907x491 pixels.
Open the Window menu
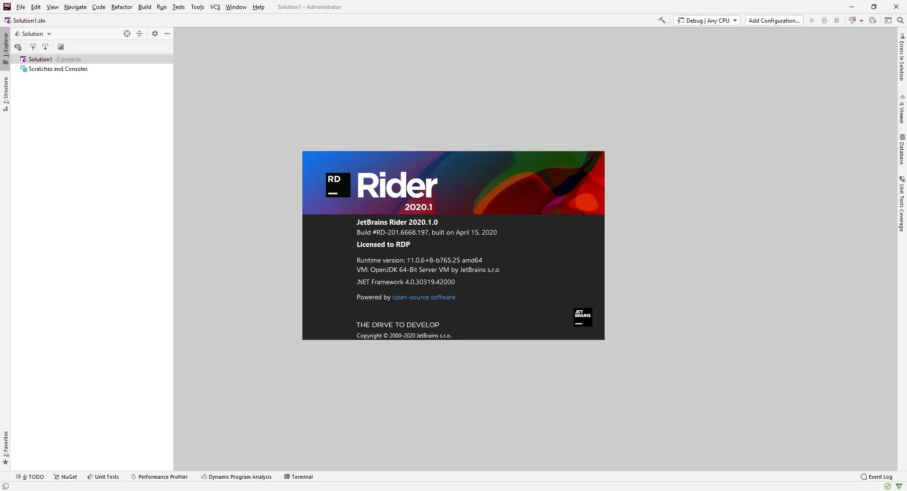pyautogui.click(x=236, y=7)
